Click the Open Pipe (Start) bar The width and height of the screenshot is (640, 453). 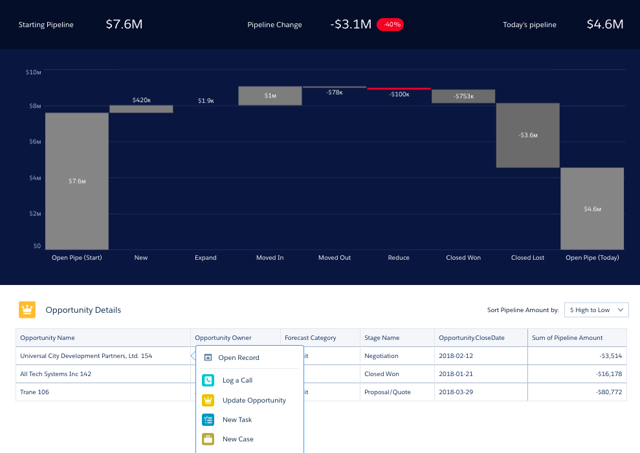coord(76,181)
